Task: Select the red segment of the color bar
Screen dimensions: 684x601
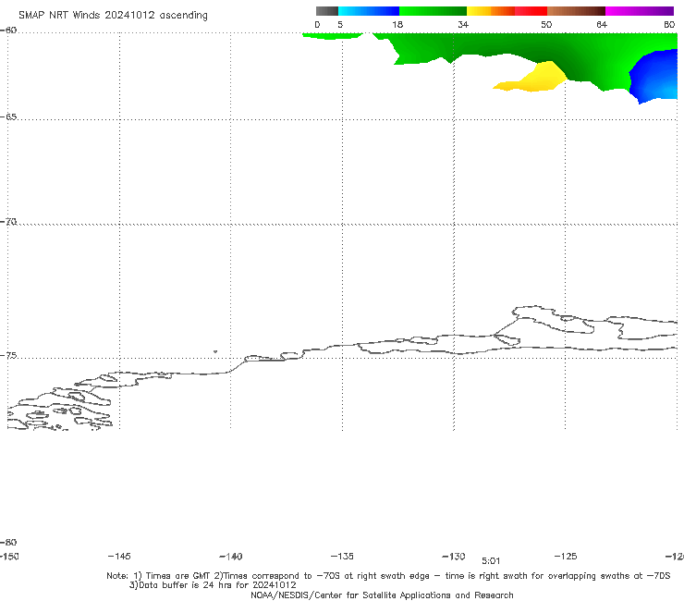Action: click(x=531, y=11)
